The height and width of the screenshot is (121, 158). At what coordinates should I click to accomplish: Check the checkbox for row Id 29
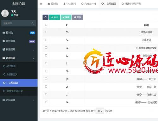click(x=46, y=79)
